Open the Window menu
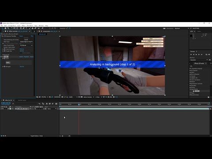The height and width of the screenshot is (159, 212). [x=41, y=26]
